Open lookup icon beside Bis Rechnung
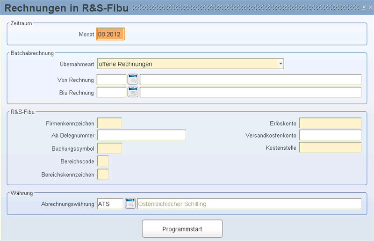 (x=133, y=92)
